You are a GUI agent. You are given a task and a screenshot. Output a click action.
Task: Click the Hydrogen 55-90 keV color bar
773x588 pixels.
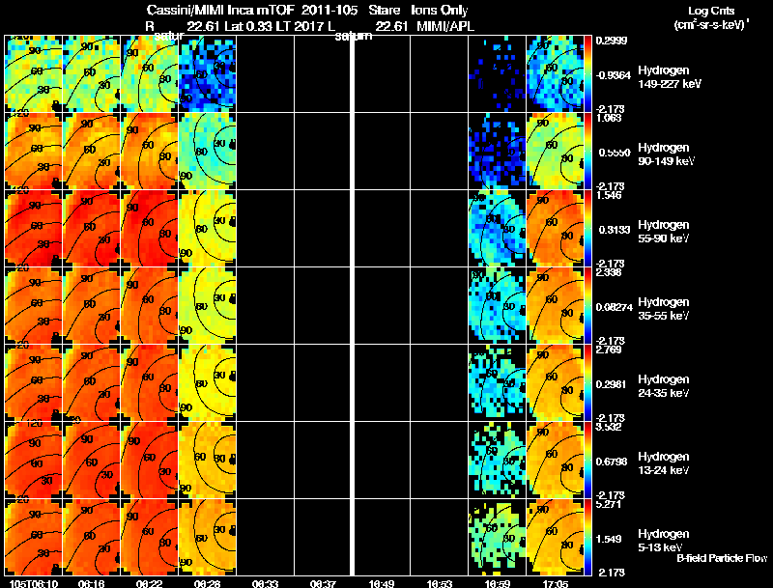(587, 229)
